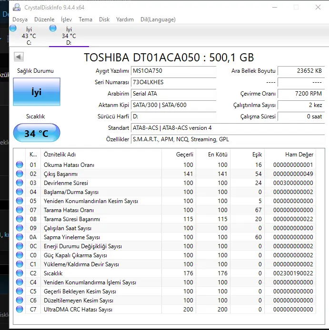The width and height of the screenshot is (329, 330).
Task: Click the buffer size value 23652 KB
Action: coord(301,71)
